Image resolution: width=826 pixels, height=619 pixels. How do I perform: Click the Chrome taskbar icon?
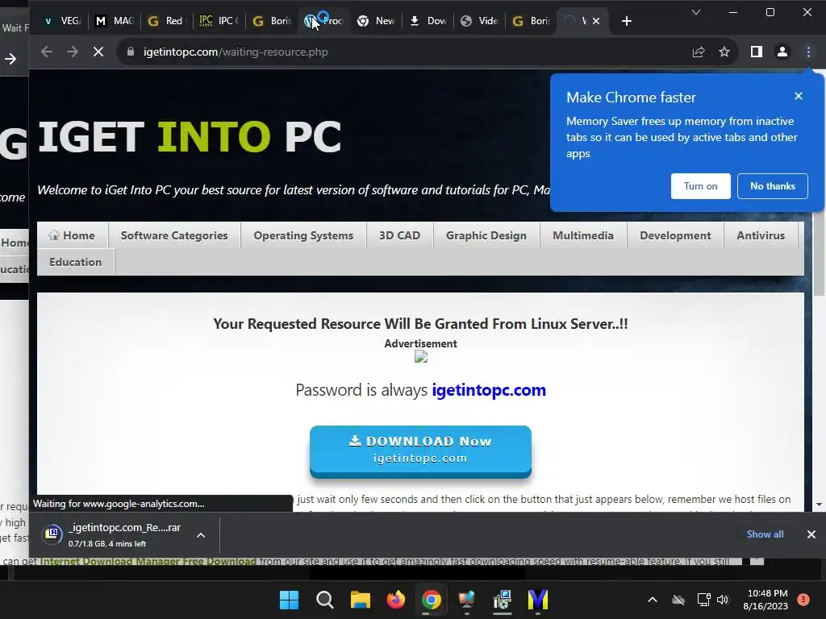click(431, 600)
